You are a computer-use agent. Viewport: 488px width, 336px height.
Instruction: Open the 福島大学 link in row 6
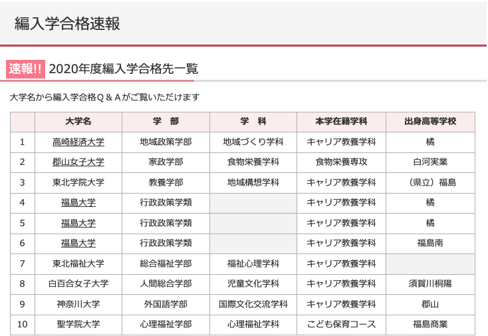pos(78,244)
